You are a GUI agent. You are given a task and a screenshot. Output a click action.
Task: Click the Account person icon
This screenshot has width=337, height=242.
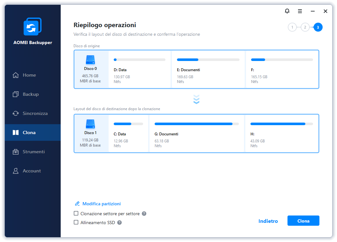click(x=16, y=171)
